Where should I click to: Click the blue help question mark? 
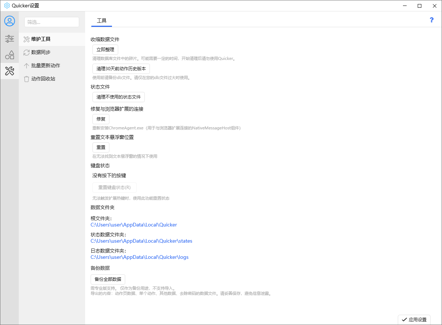point(432,20)
